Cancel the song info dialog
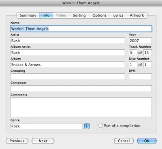162x149 pixels. [124, 141]
